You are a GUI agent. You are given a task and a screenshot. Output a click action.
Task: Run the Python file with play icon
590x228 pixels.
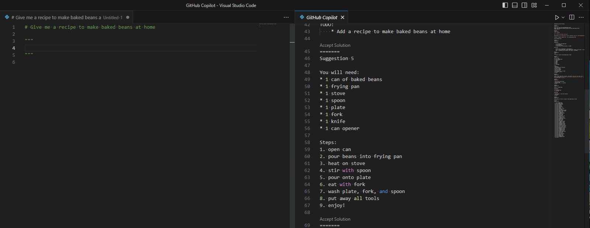[557, 17]
